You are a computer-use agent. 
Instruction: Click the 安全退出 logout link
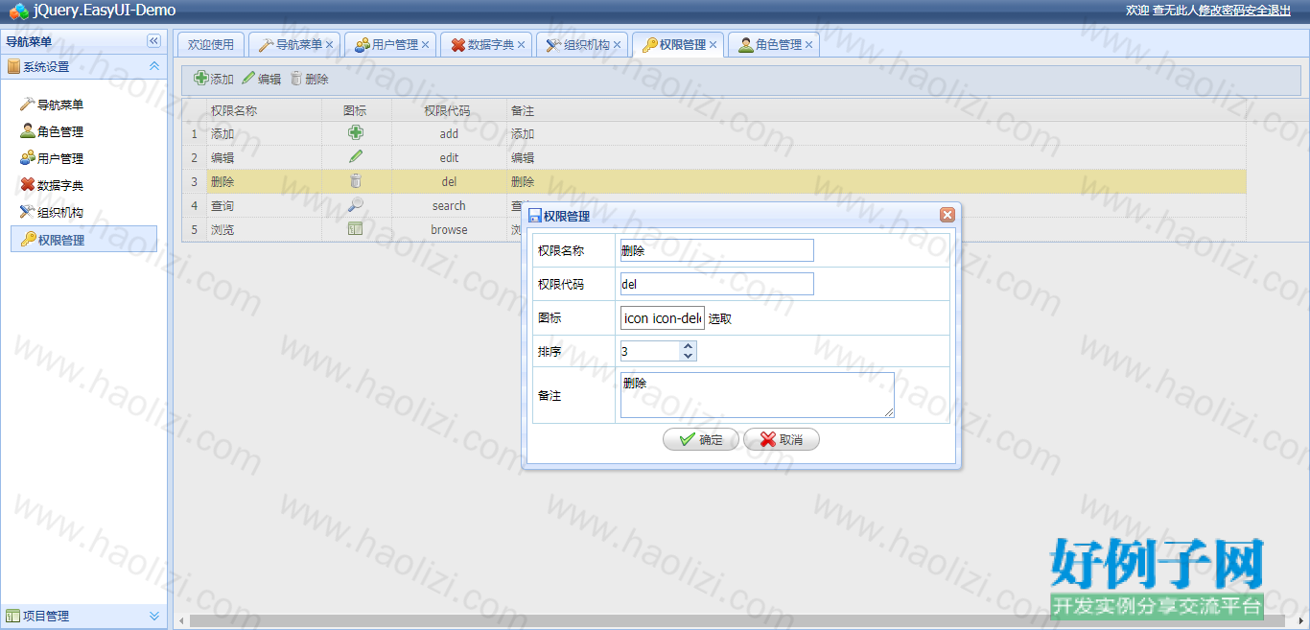pyautogui.click(x=1268, y=10)
